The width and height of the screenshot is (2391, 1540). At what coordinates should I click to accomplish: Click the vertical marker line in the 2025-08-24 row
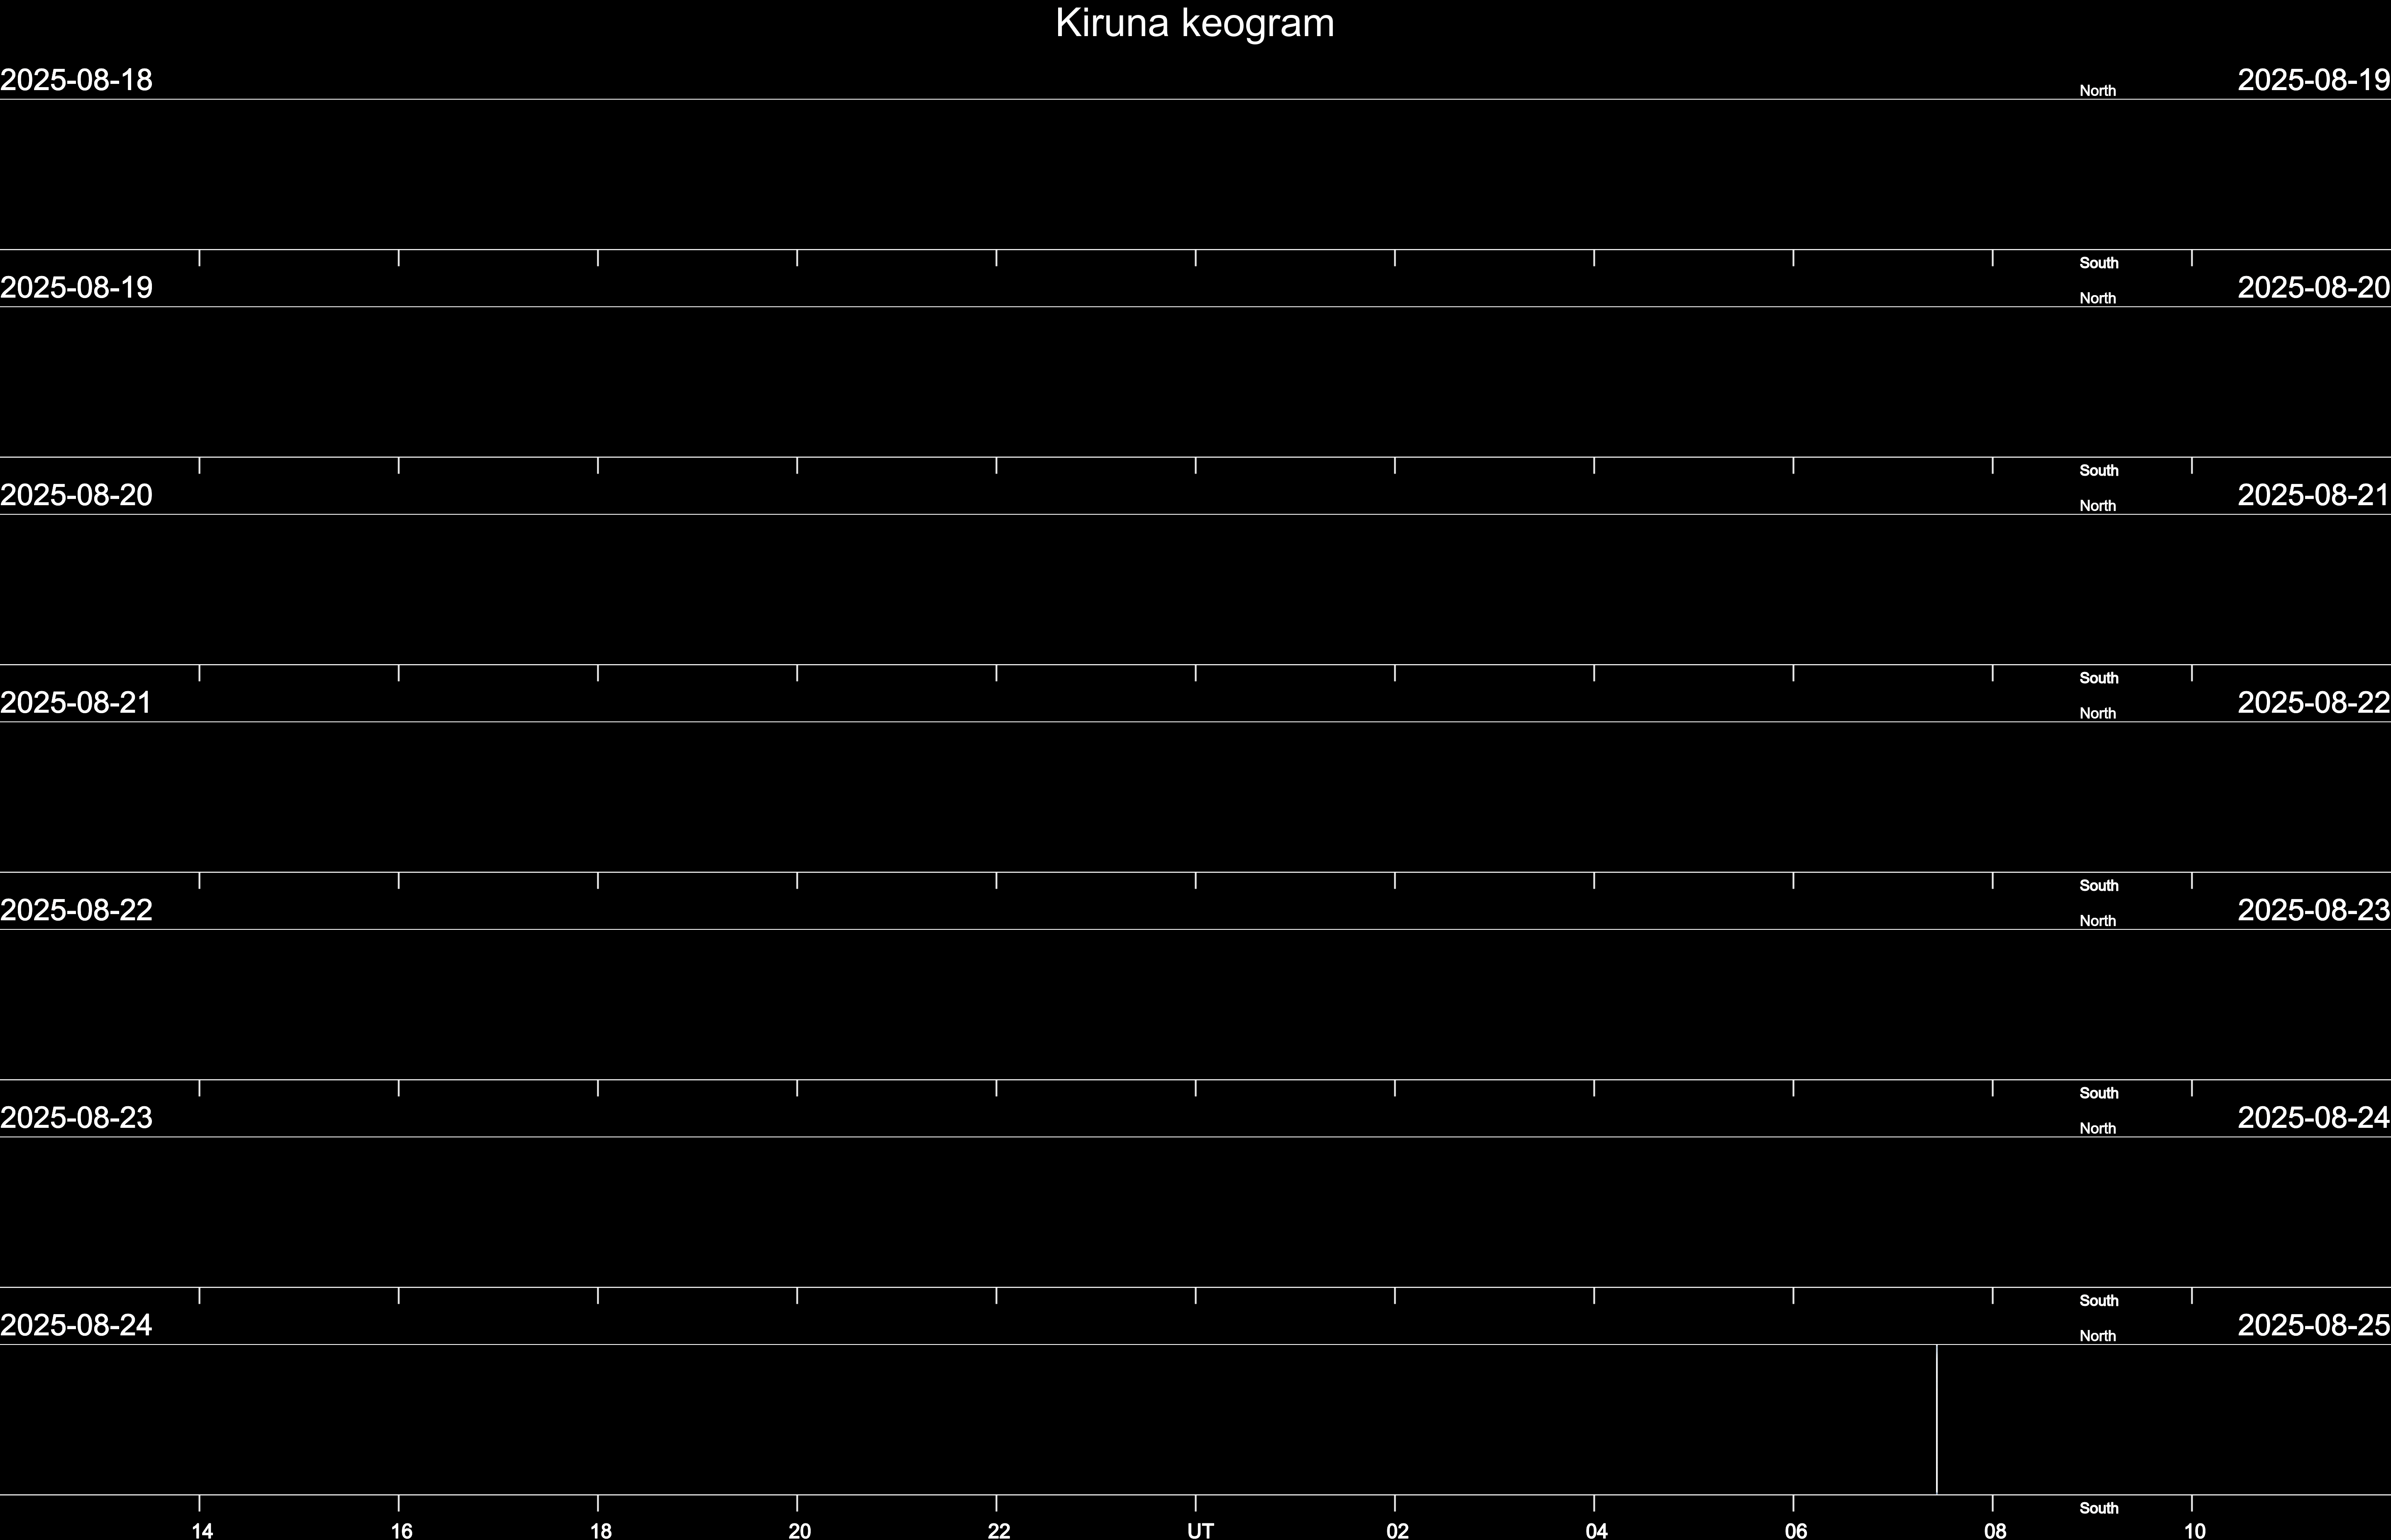click(1937, 1419)
